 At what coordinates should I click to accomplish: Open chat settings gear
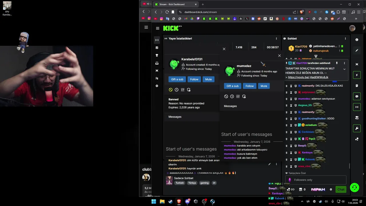[x=331, y=189]
